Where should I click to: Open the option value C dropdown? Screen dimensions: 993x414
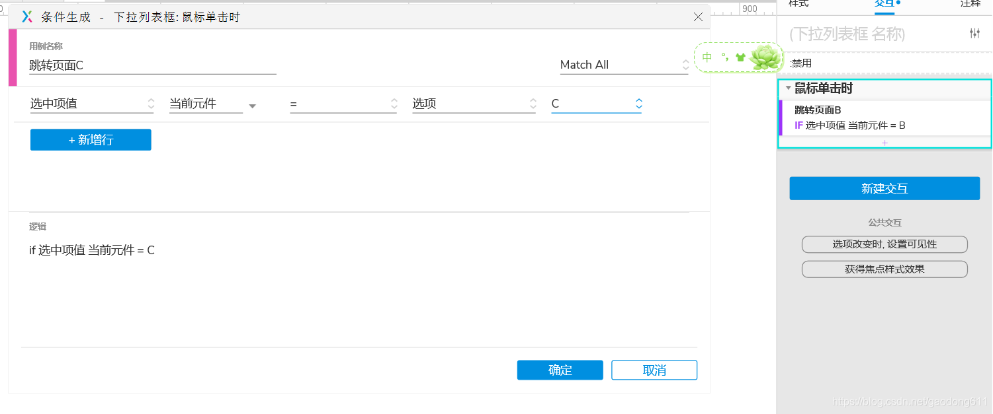pos(596,104)
